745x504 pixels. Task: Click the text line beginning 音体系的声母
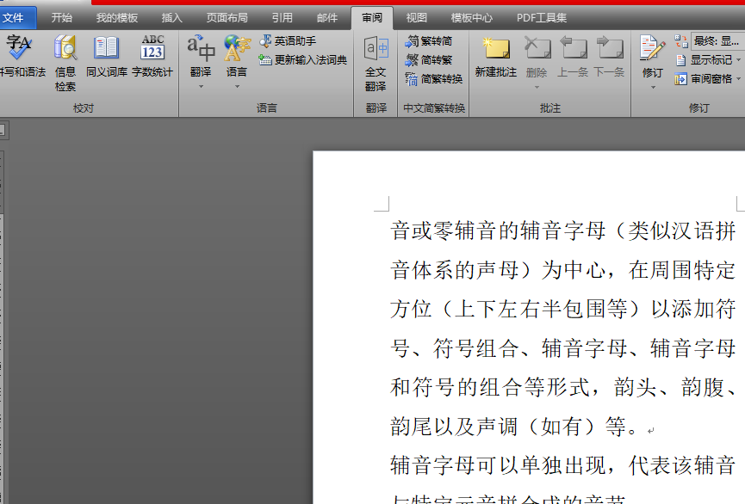coord(562,270)
